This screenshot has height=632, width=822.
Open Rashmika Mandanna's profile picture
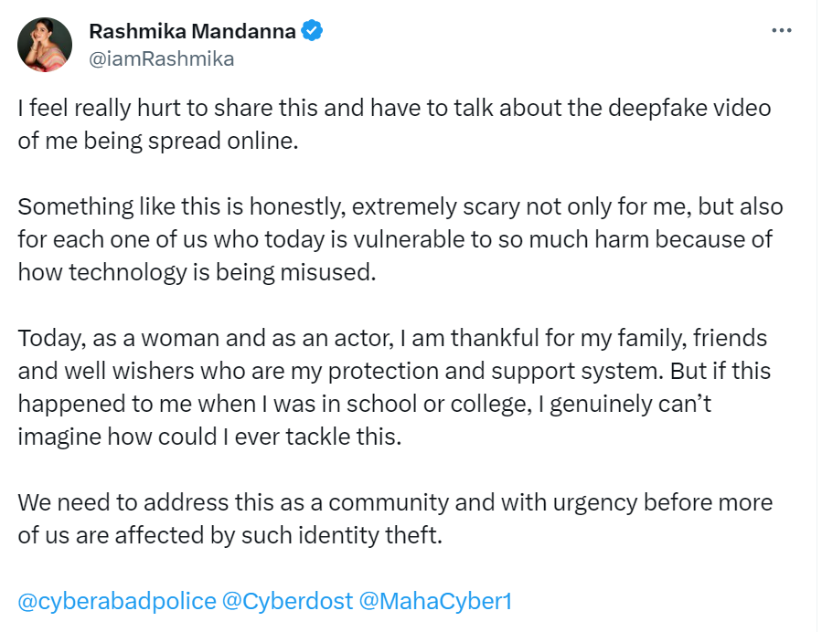coord(44,44)
